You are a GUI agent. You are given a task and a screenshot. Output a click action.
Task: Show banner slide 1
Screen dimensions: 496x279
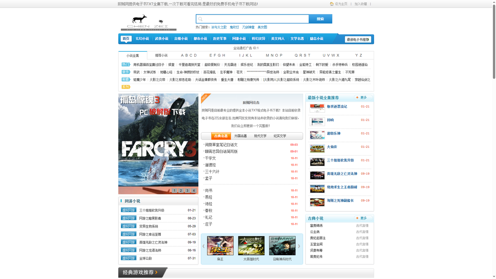tap(174, 190)
